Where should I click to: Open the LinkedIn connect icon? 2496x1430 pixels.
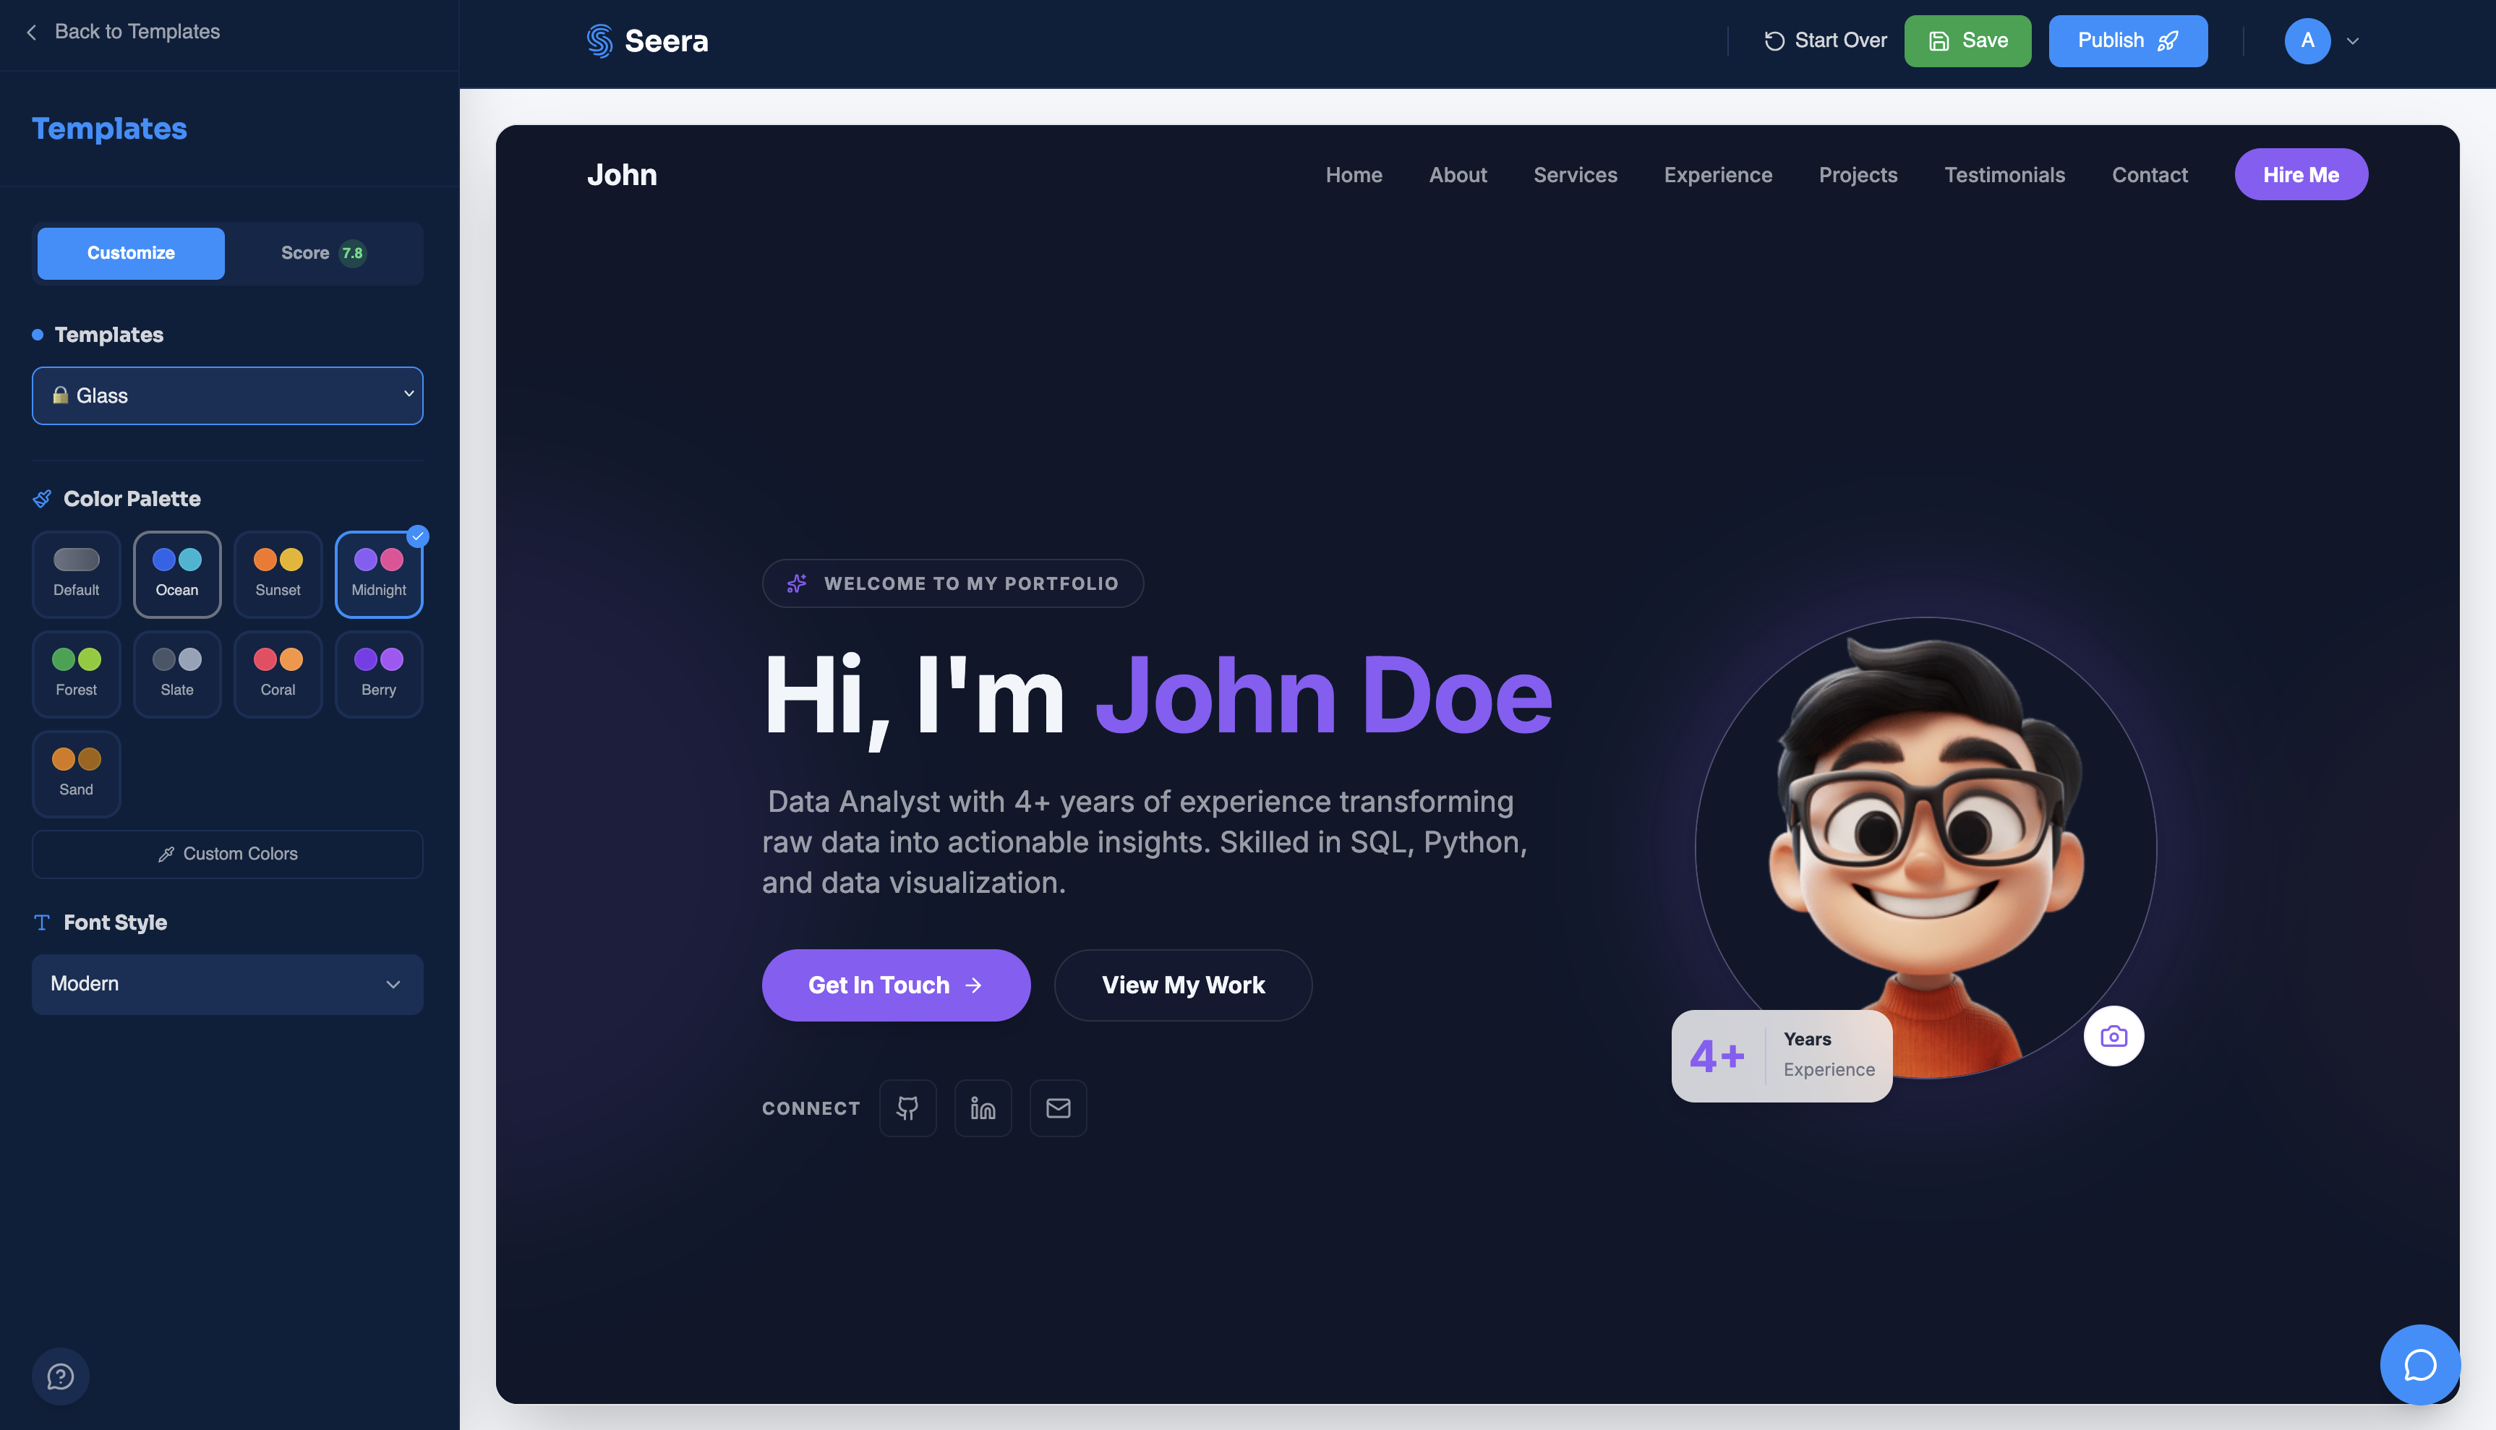(983, 1108)
